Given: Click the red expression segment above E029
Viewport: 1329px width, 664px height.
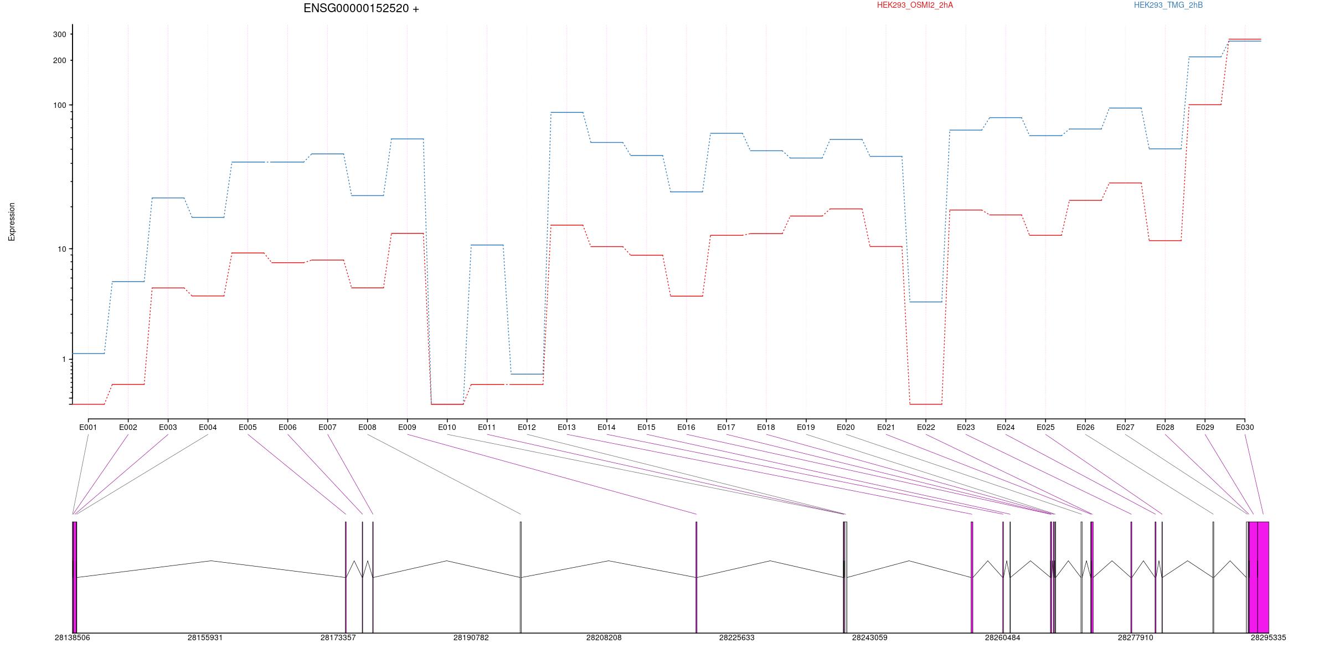Looking at the screenshot, I should [1205, 105].
